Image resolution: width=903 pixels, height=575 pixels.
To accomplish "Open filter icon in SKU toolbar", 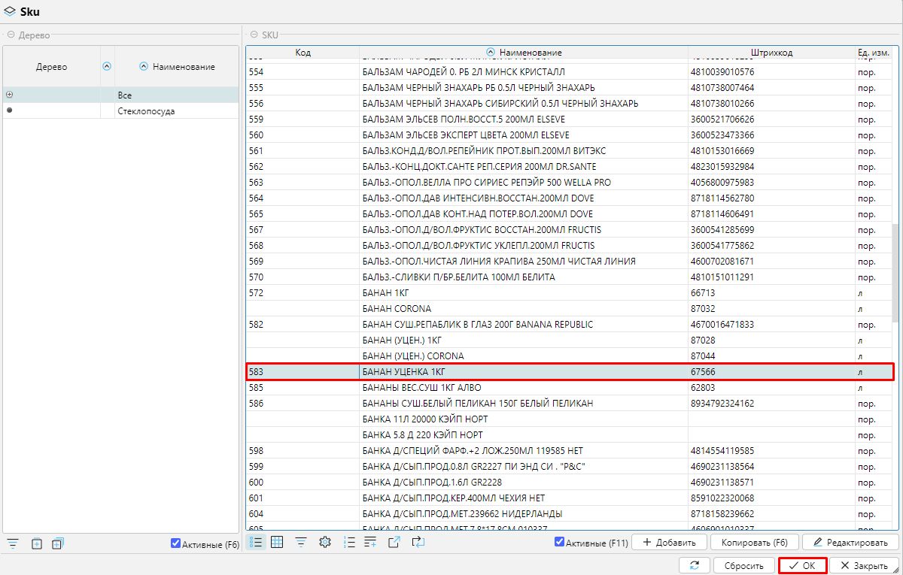I will 301,542.
